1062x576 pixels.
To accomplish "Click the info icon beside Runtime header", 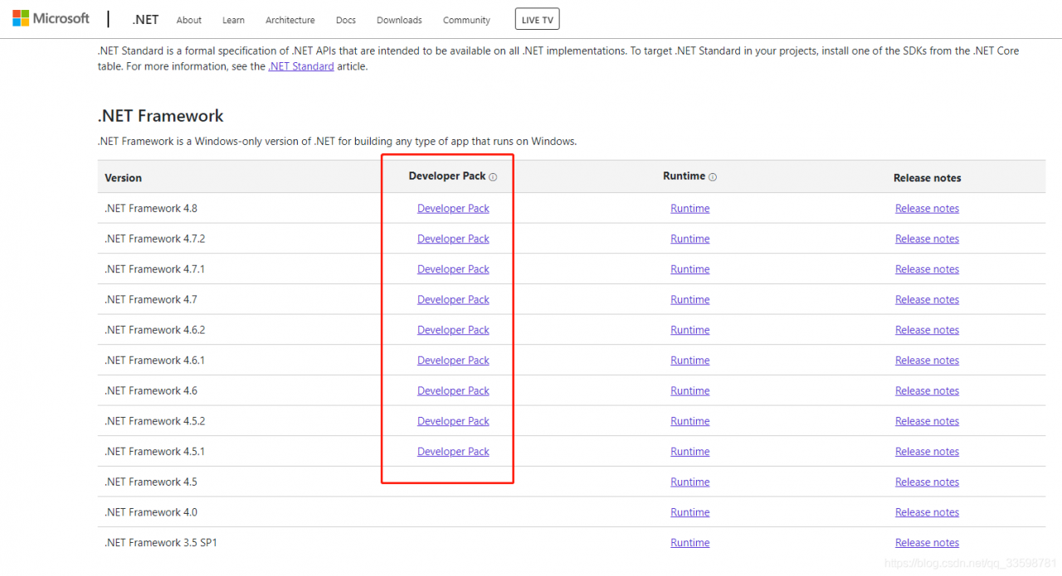I will [x=713, y=177].
